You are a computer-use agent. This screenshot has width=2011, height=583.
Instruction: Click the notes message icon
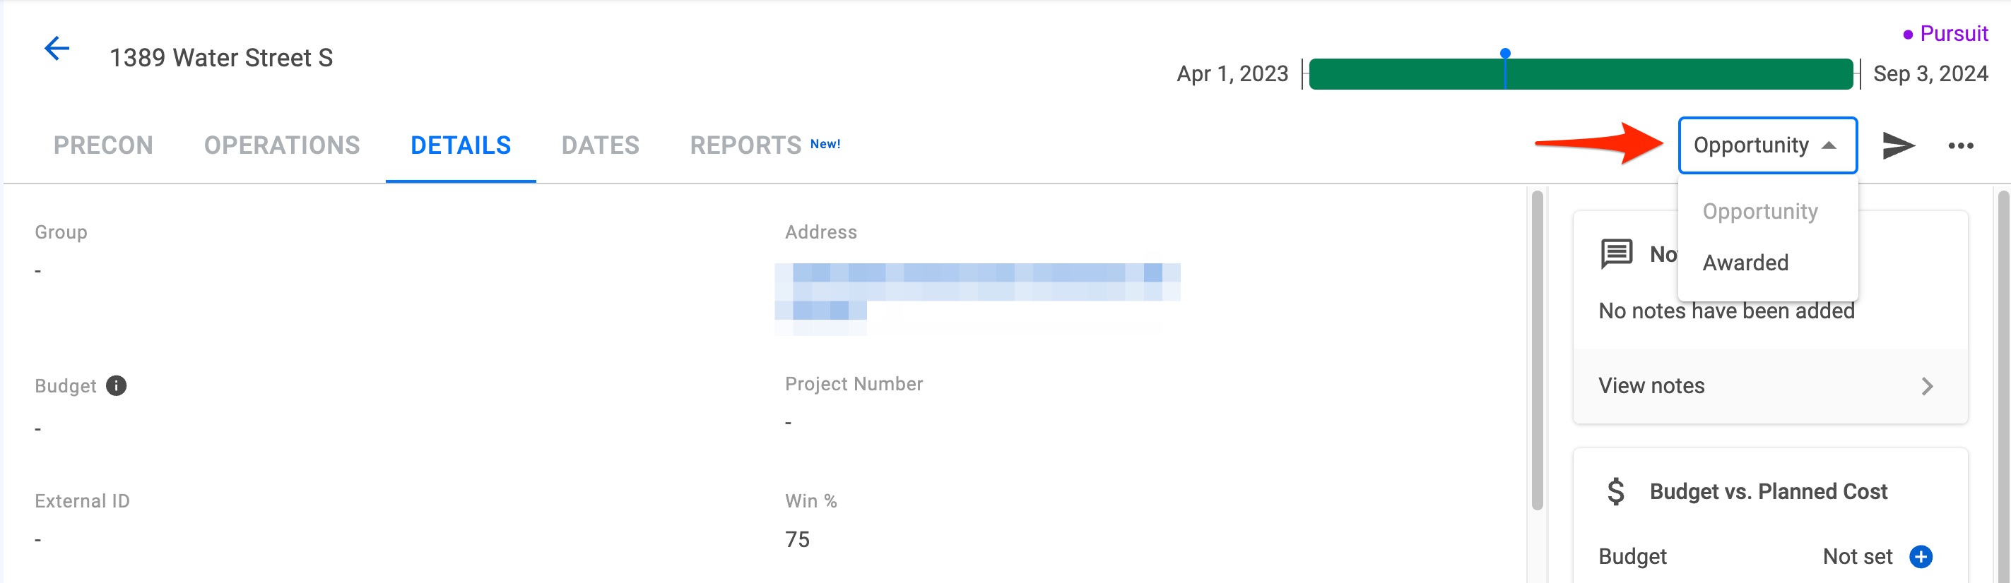tap(1616, 254)
